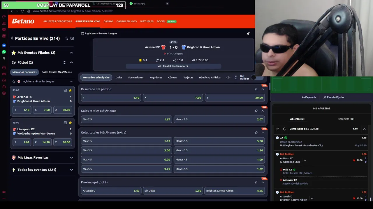The height and width of the screenshot is (209, 373).
Task: Collapse the Próximo gol (Gol 2) market
Action: click(x=263, y=182)
